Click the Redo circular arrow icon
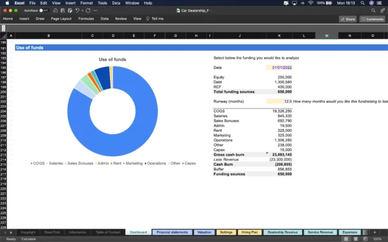 click(x=88, y=10)
